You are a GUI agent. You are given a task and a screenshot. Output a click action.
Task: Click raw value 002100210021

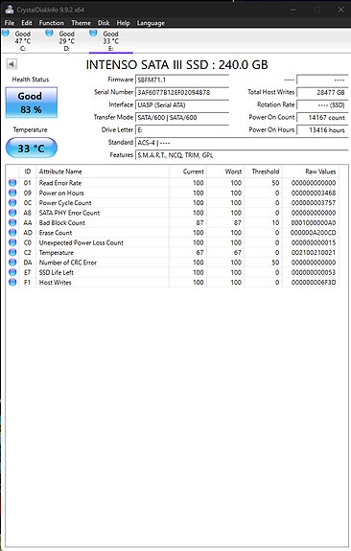314,252
